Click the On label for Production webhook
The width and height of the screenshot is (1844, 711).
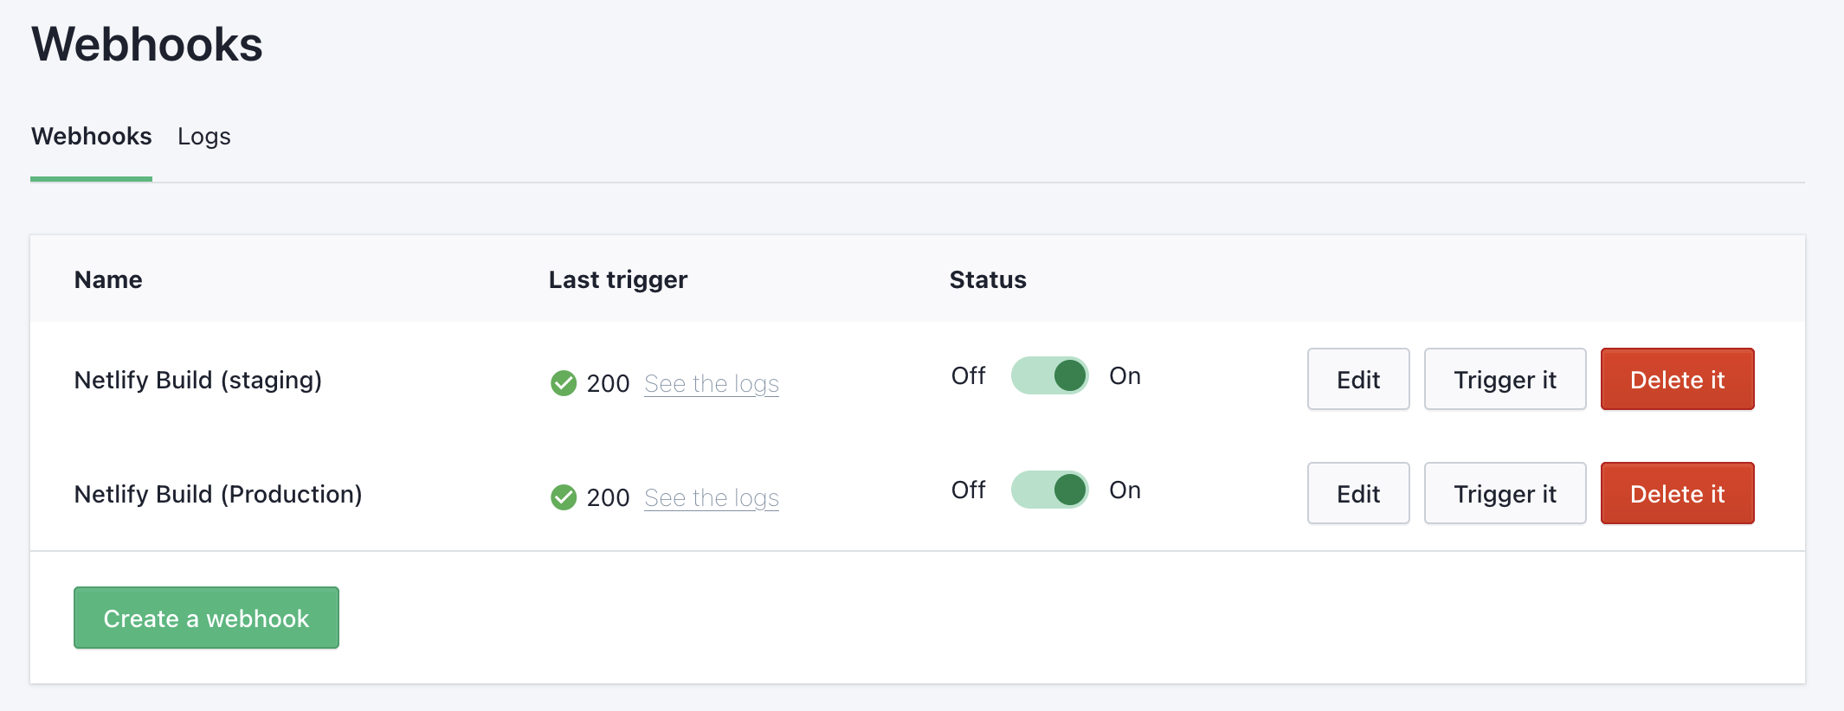point(1125,490)
